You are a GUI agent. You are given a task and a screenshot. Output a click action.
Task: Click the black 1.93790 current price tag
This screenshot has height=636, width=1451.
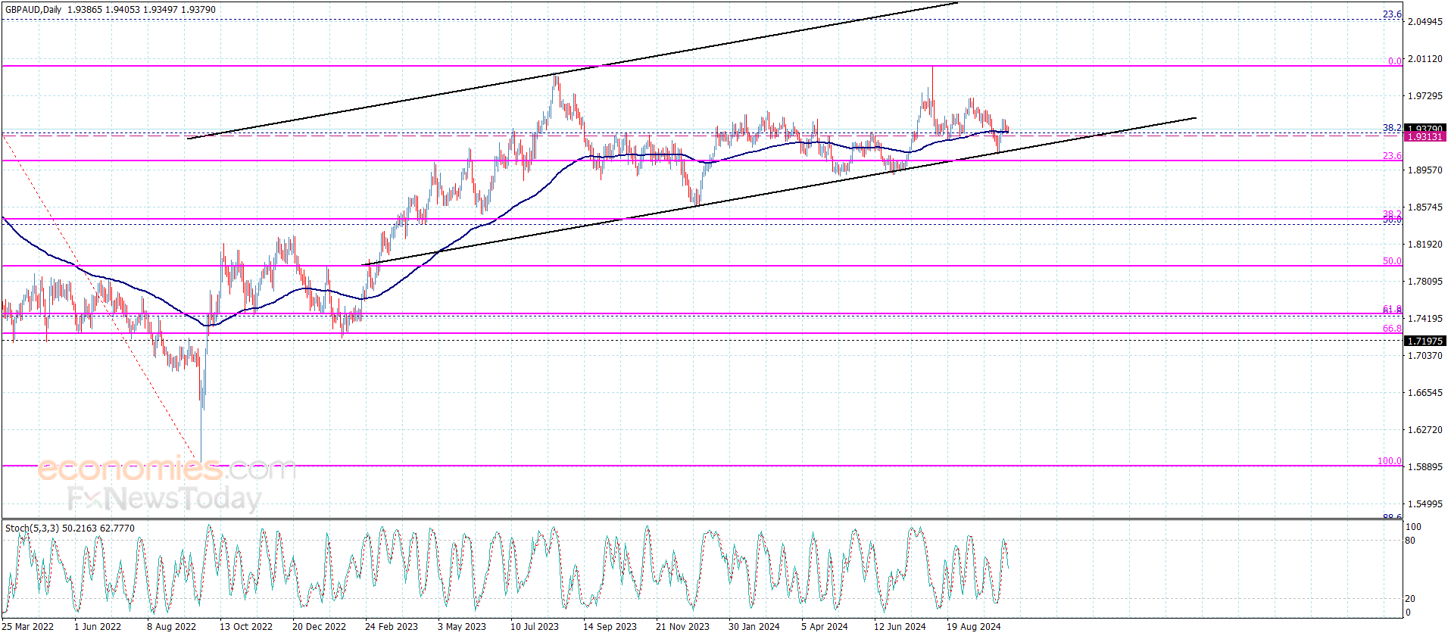(x=1425, y=128)
